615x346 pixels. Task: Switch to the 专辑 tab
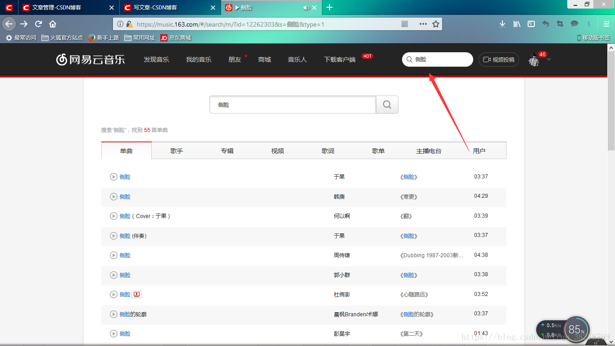pos(227,151)
